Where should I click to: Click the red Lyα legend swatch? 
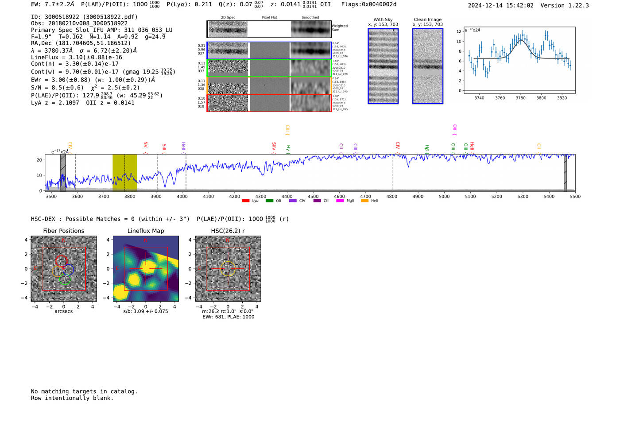[x=246, y=201]
